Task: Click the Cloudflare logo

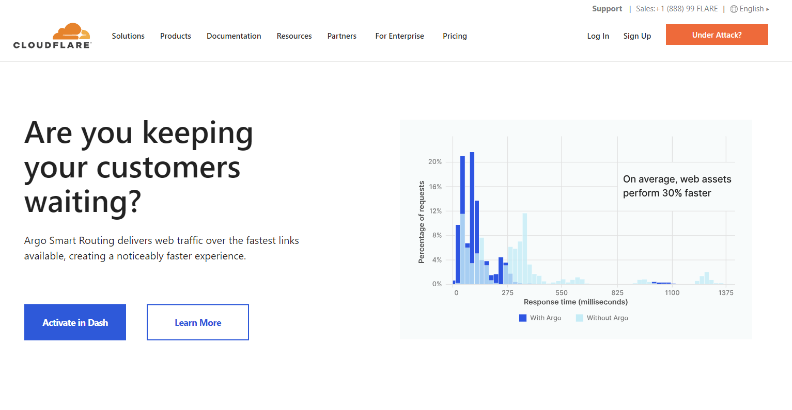Action: point(52,36)
